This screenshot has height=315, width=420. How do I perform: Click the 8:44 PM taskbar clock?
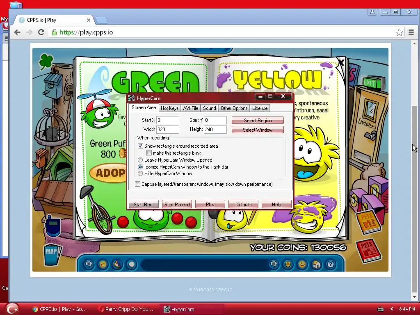[x=407, y=309]
